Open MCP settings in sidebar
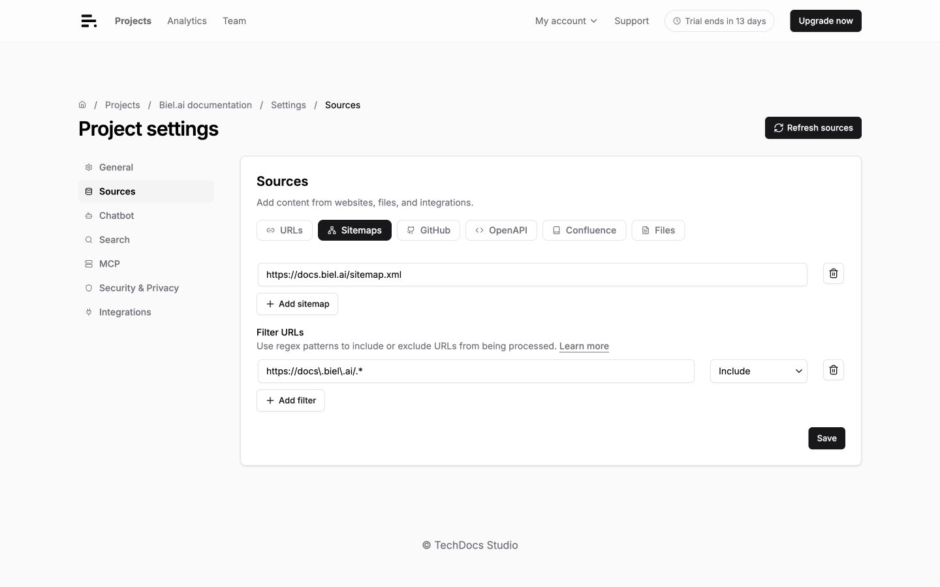The width and height of the screenshot is (940, 587). 146,263
